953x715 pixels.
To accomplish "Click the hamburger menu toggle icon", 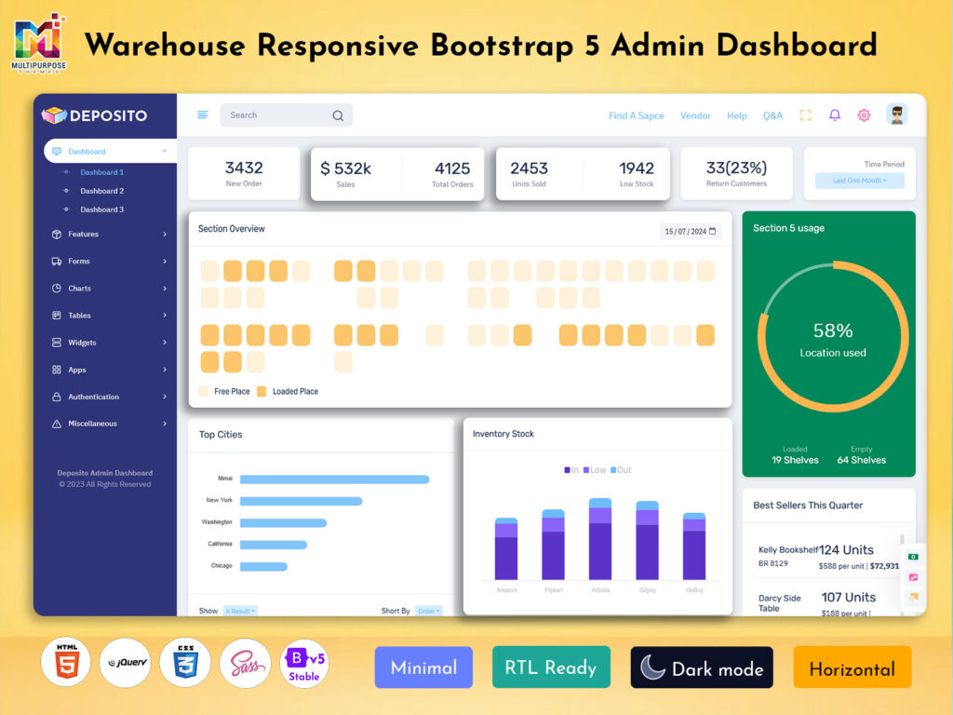I will (x=203, y=115).
